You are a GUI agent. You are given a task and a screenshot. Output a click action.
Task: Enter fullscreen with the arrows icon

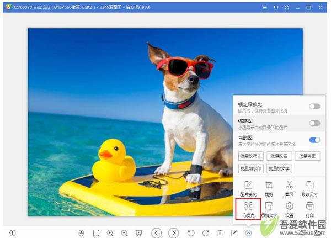(287, 8)
